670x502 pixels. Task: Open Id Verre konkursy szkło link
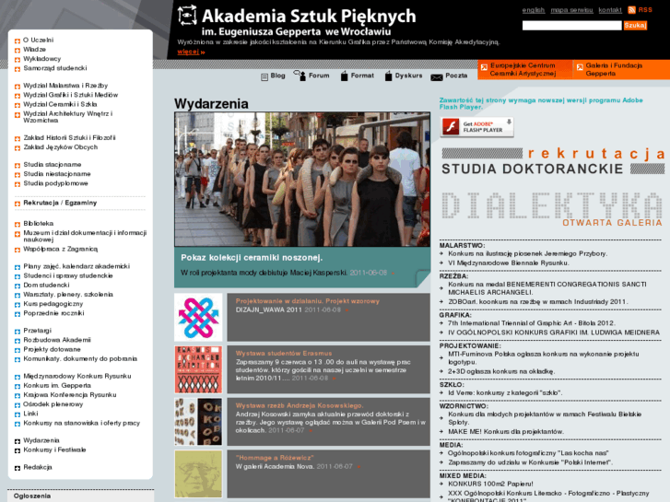tap(505, 392)
